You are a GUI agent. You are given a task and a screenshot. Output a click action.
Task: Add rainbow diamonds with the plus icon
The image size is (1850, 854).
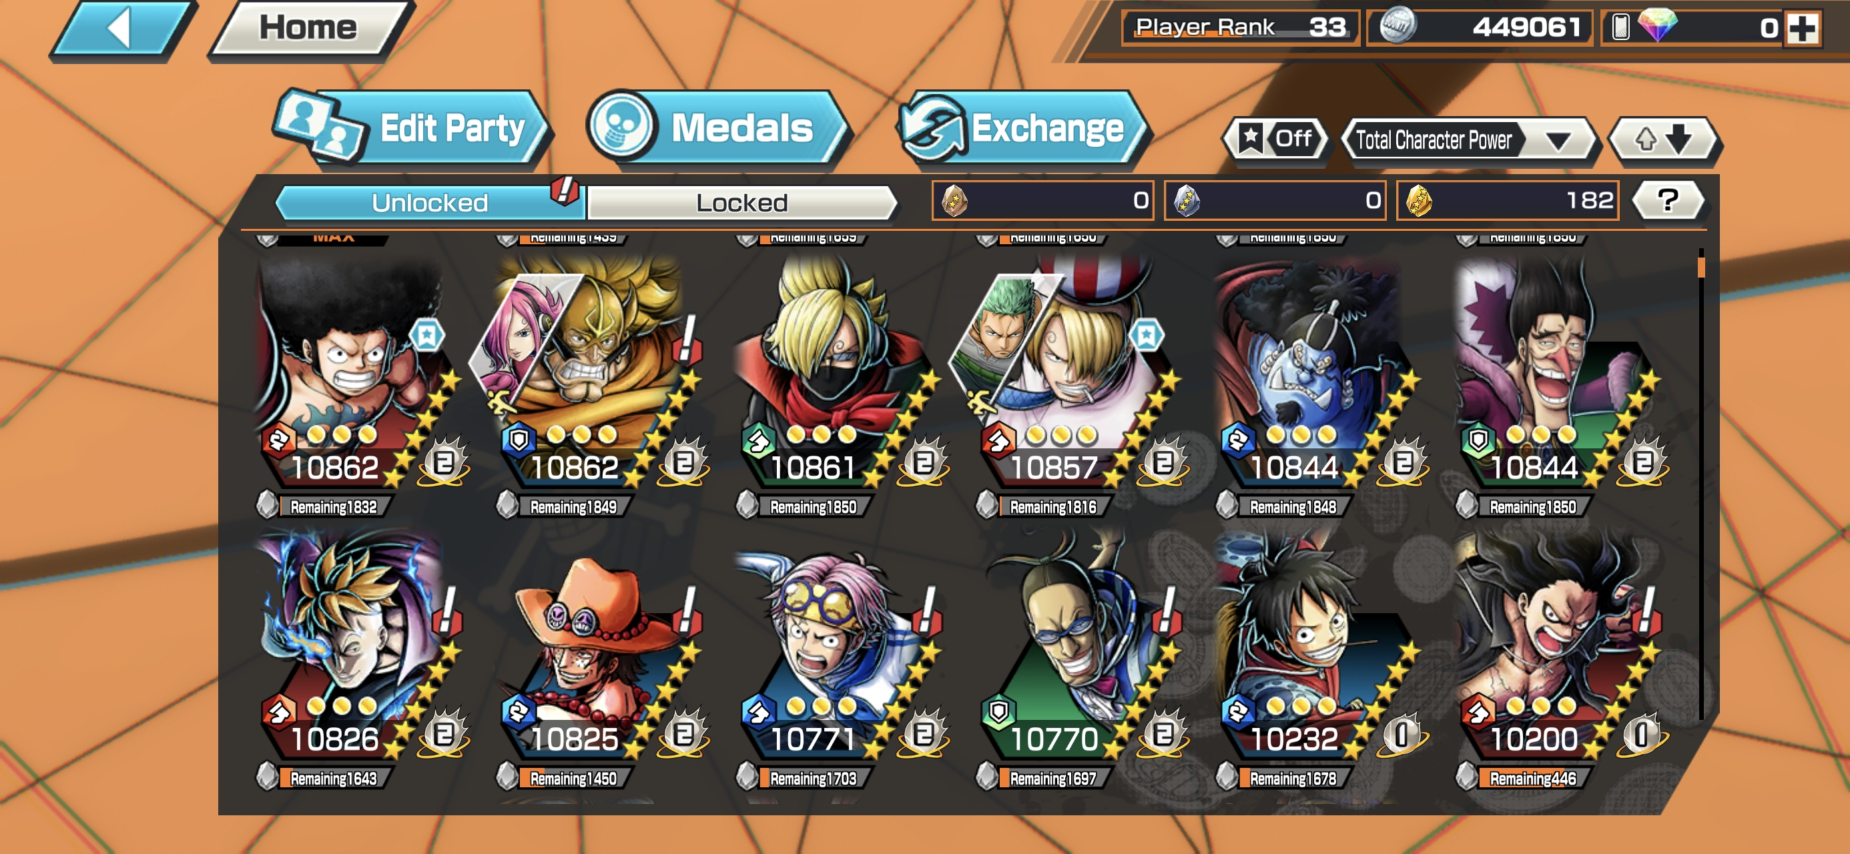coord(1802,28)
